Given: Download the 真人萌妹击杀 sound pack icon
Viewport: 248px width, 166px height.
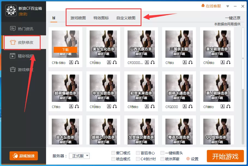Looking at the screenshot, I should point(223,106).
